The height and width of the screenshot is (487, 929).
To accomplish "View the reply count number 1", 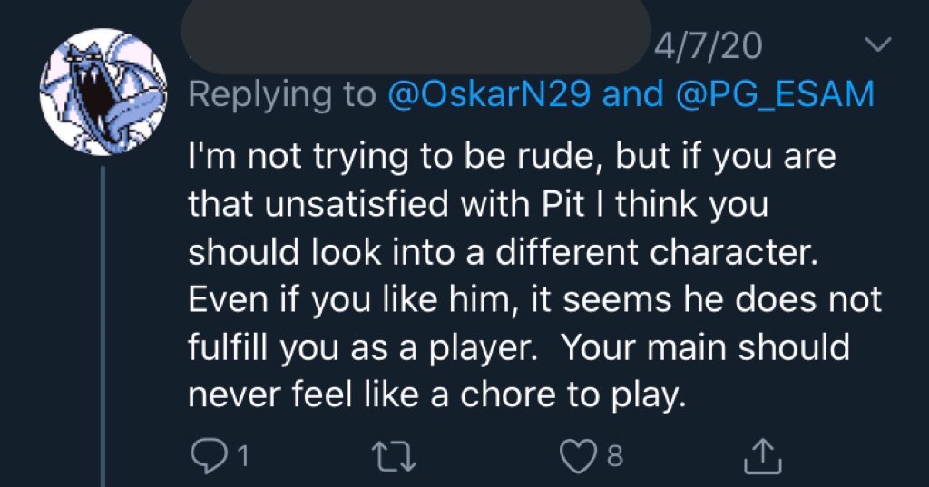I will [x=242, y=457].
